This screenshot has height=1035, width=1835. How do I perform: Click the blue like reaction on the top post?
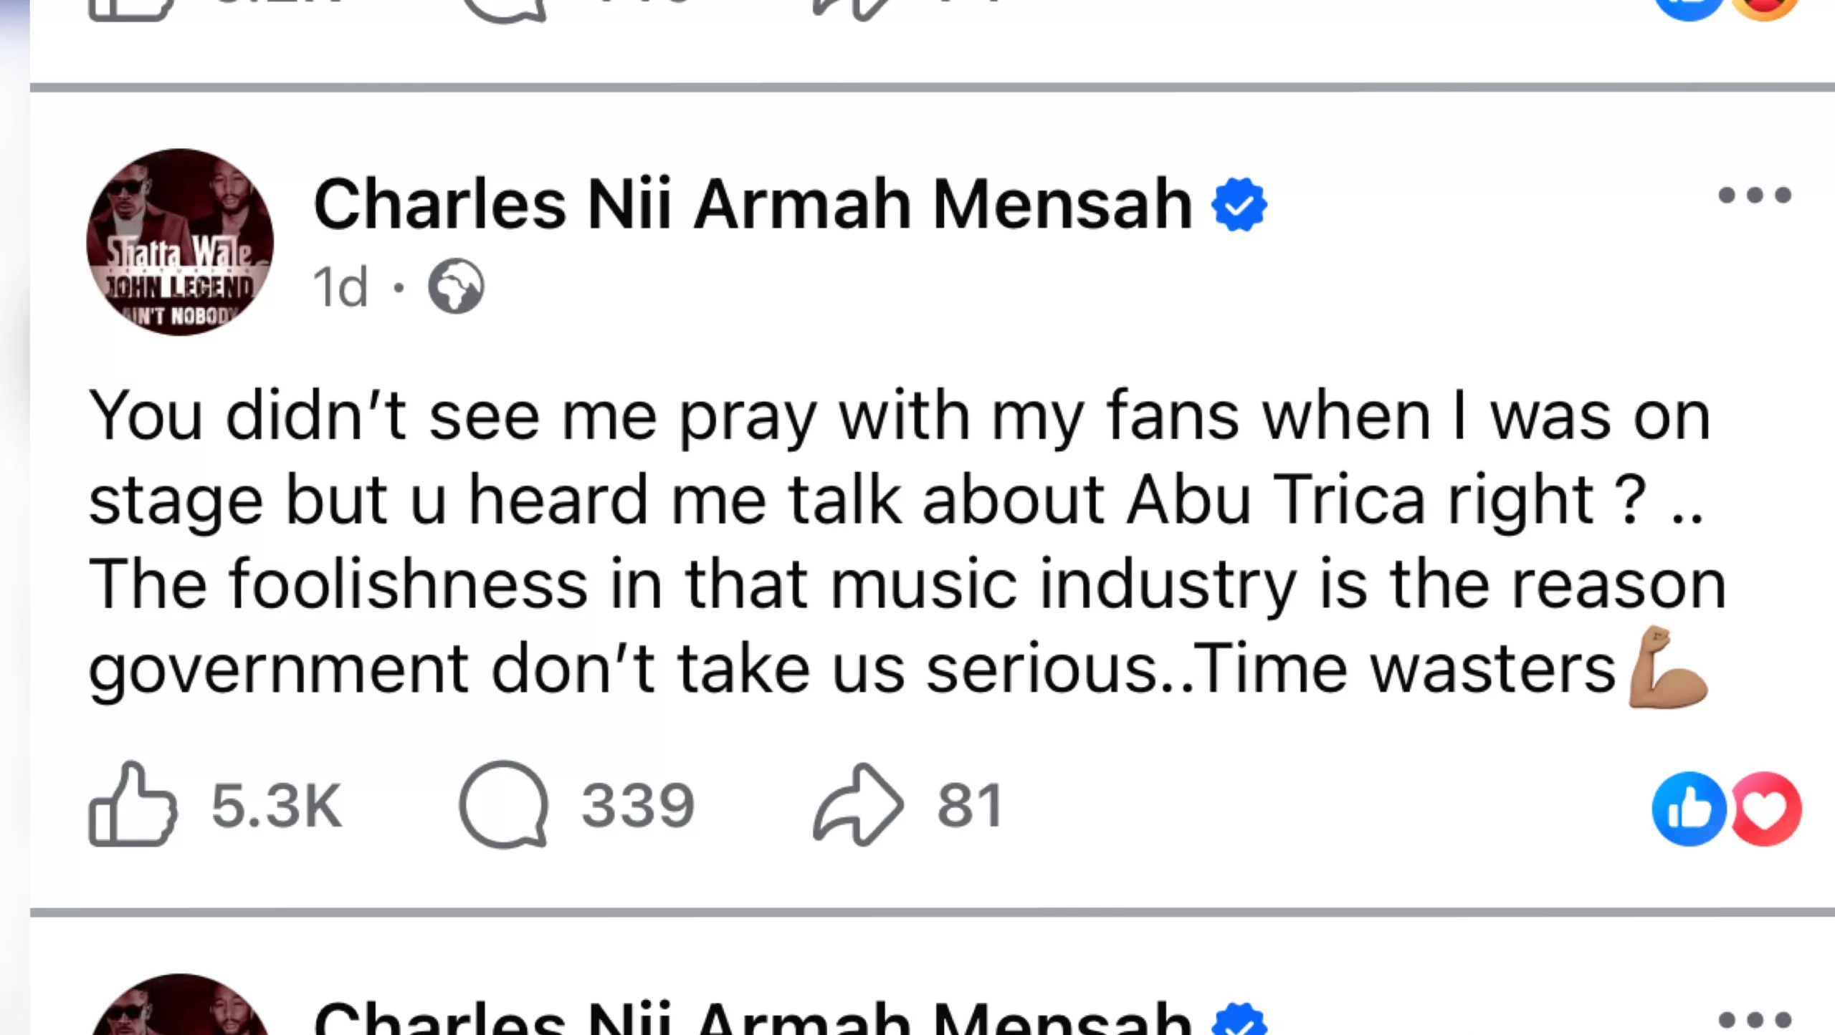tap(1687, 7)
